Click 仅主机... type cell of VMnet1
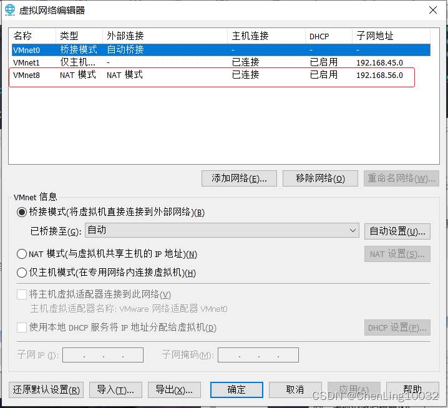448x408 pixels. pos(78,62)
